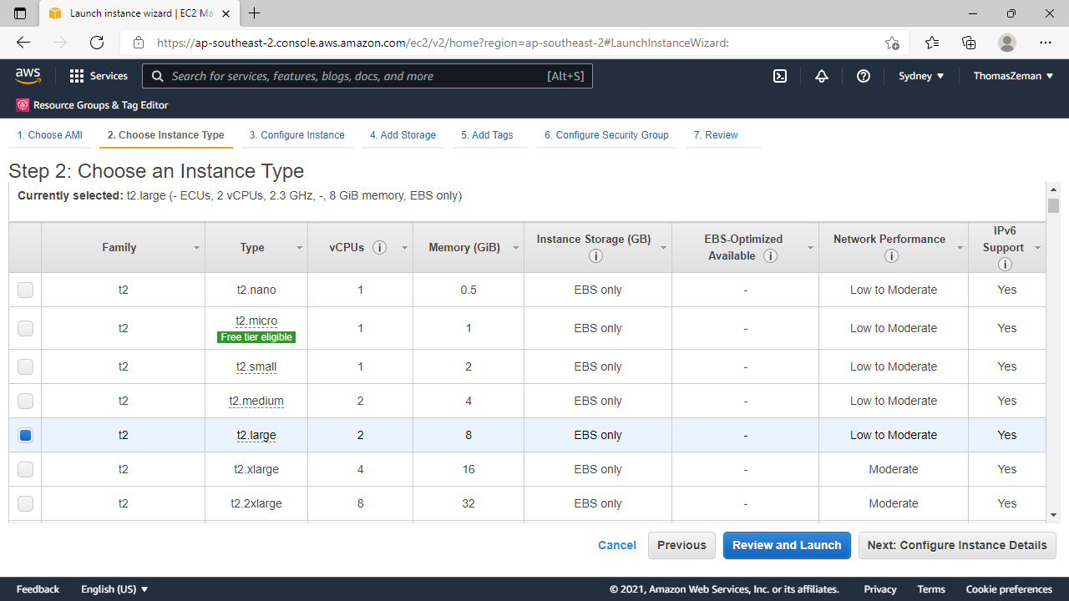Open the notifications bell
This screenshot has width=1069, height=601.
click(x=822, y=76)
